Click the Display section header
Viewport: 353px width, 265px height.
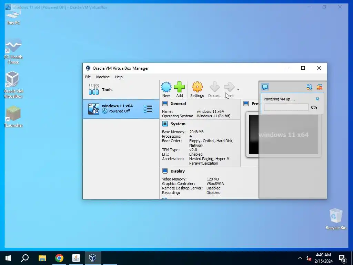tap(178, 171)
